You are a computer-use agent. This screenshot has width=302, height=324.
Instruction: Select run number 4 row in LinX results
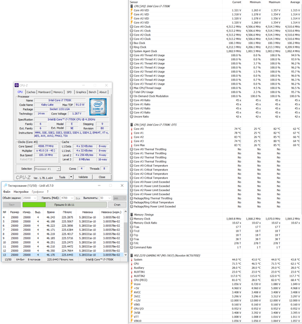click(x=63, y=217)
